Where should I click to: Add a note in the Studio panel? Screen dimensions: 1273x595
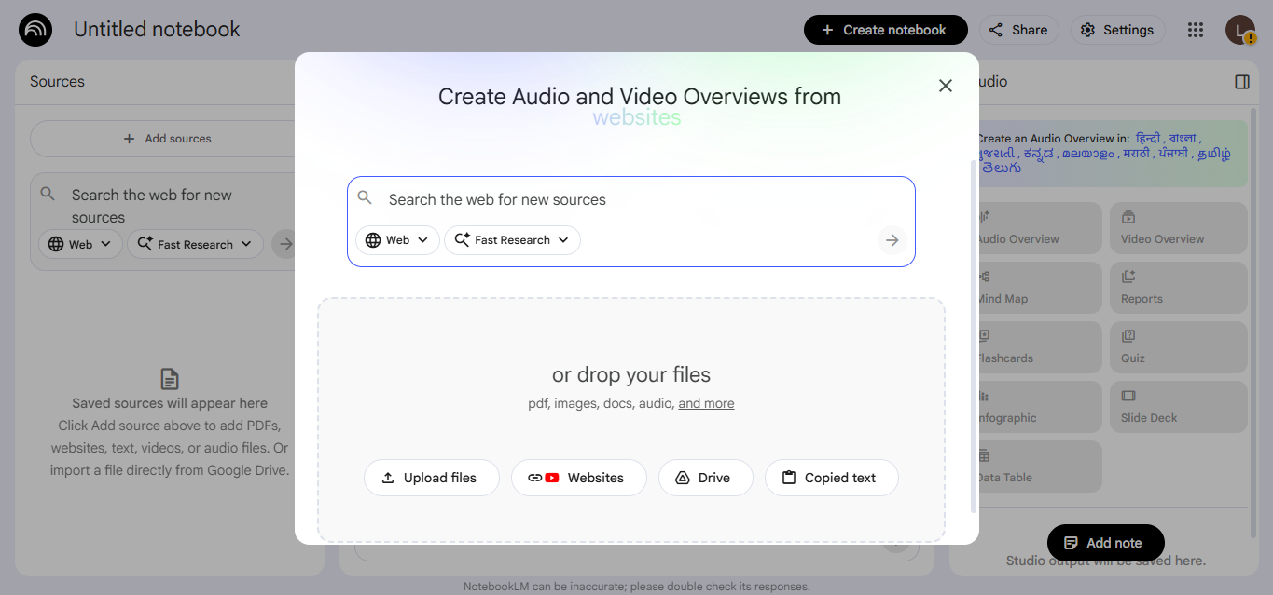(x=1105, y=542)
